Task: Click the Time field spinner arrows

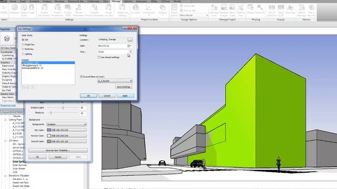Action: [130, 52]
